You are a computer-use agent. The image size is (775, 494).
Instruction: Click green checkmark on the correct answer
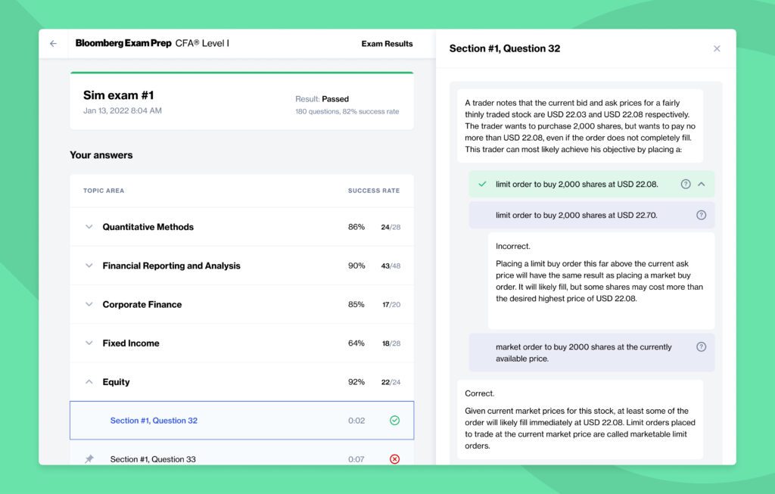tap(483, 184)
